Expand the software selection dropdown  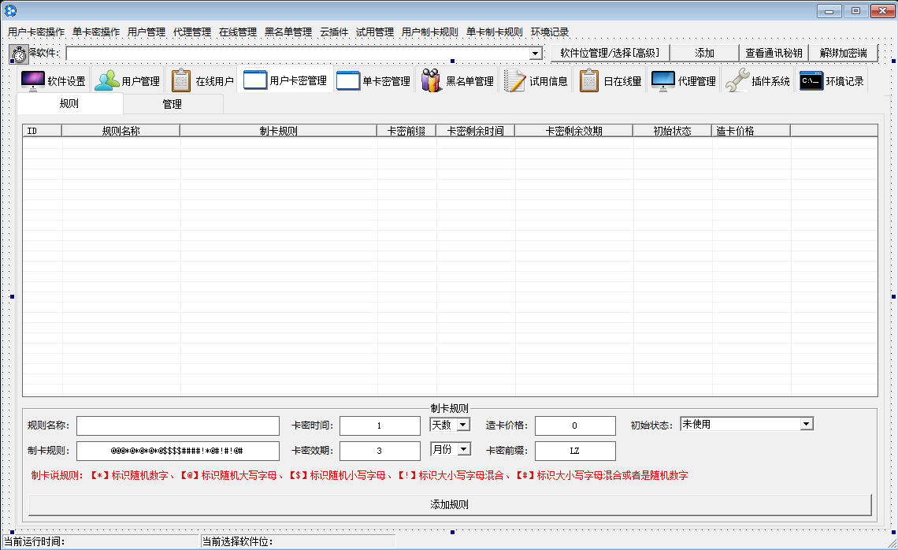point(536,54)
